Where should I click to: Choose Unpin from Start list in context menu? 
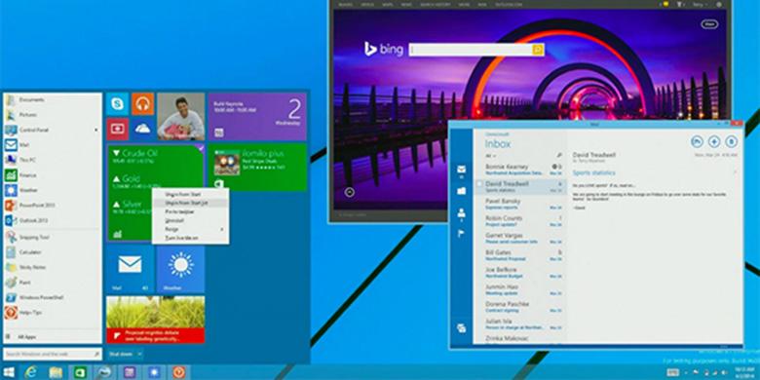[190, 203]
